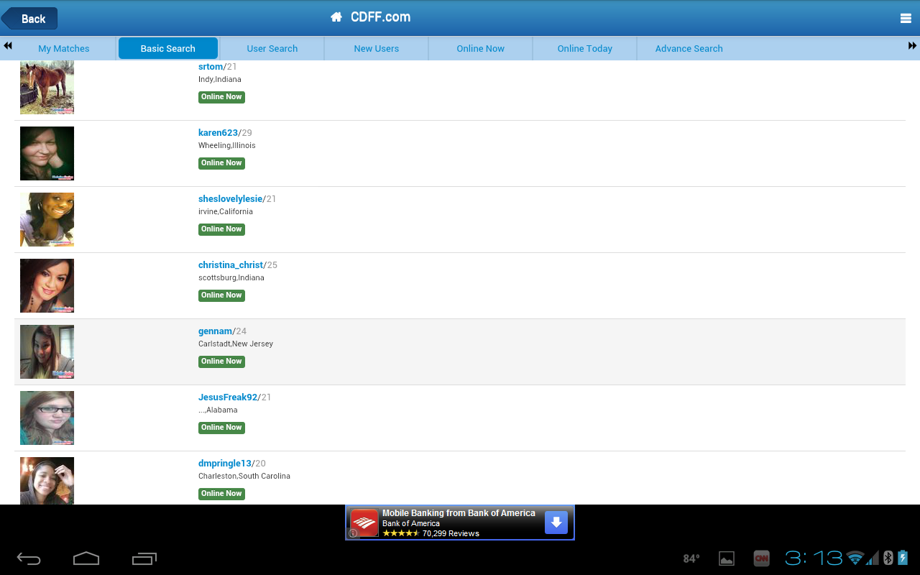
Task: Tap the Bank of America ad logo
Action: [x=364, y=523]
